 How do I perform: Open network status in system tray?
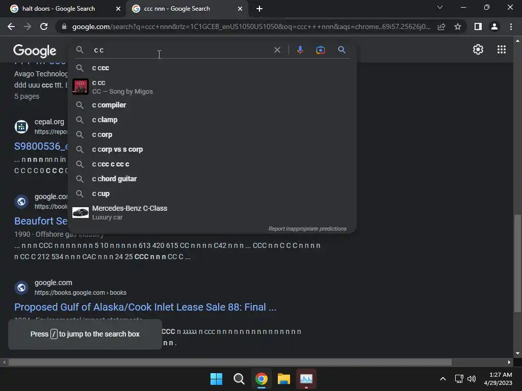tap(459, 379)
